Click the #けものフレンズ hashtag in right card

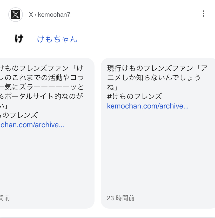[135, 96]
